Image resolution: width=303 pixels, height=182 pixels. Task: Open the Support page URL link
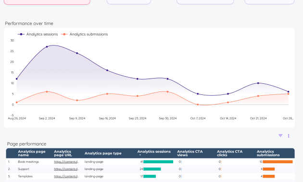coord(66,169)
